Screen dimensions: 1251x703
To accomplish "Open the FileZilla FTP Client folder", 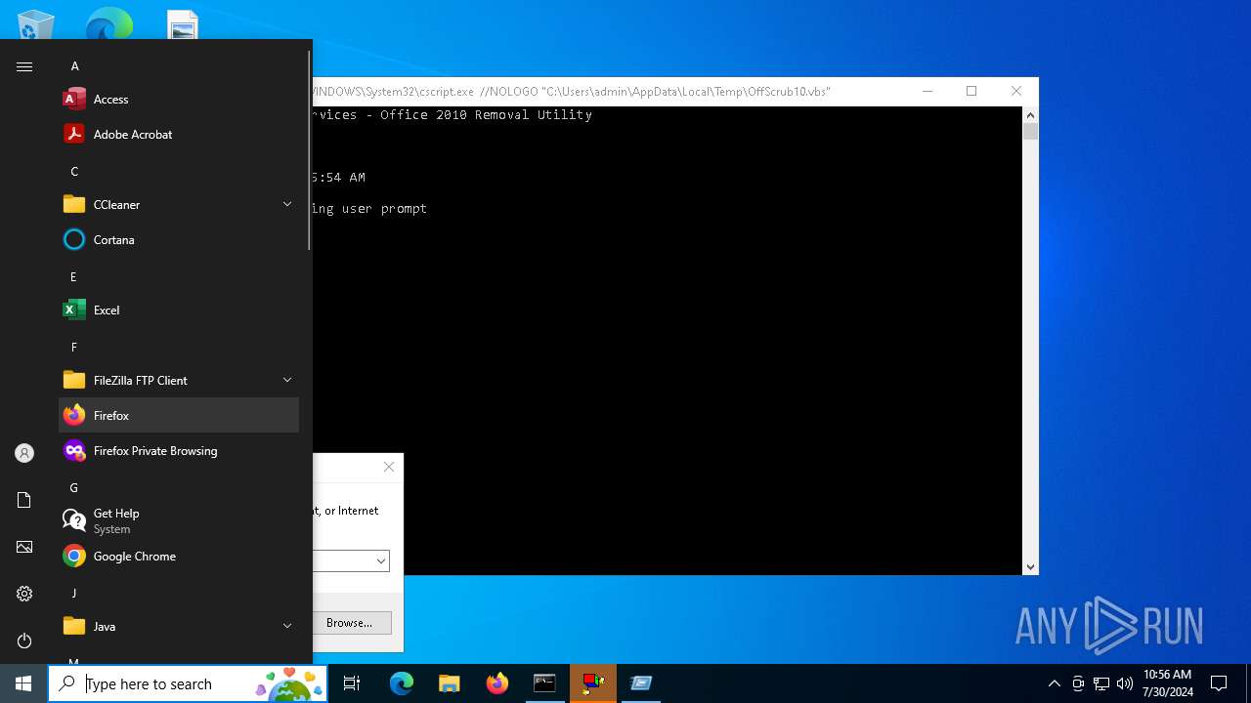I will click(179, 380).
